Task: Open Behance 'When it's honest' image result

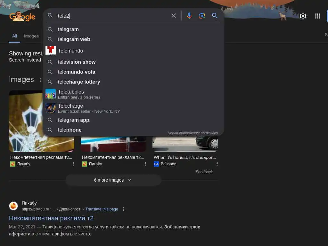Action: 185,157
